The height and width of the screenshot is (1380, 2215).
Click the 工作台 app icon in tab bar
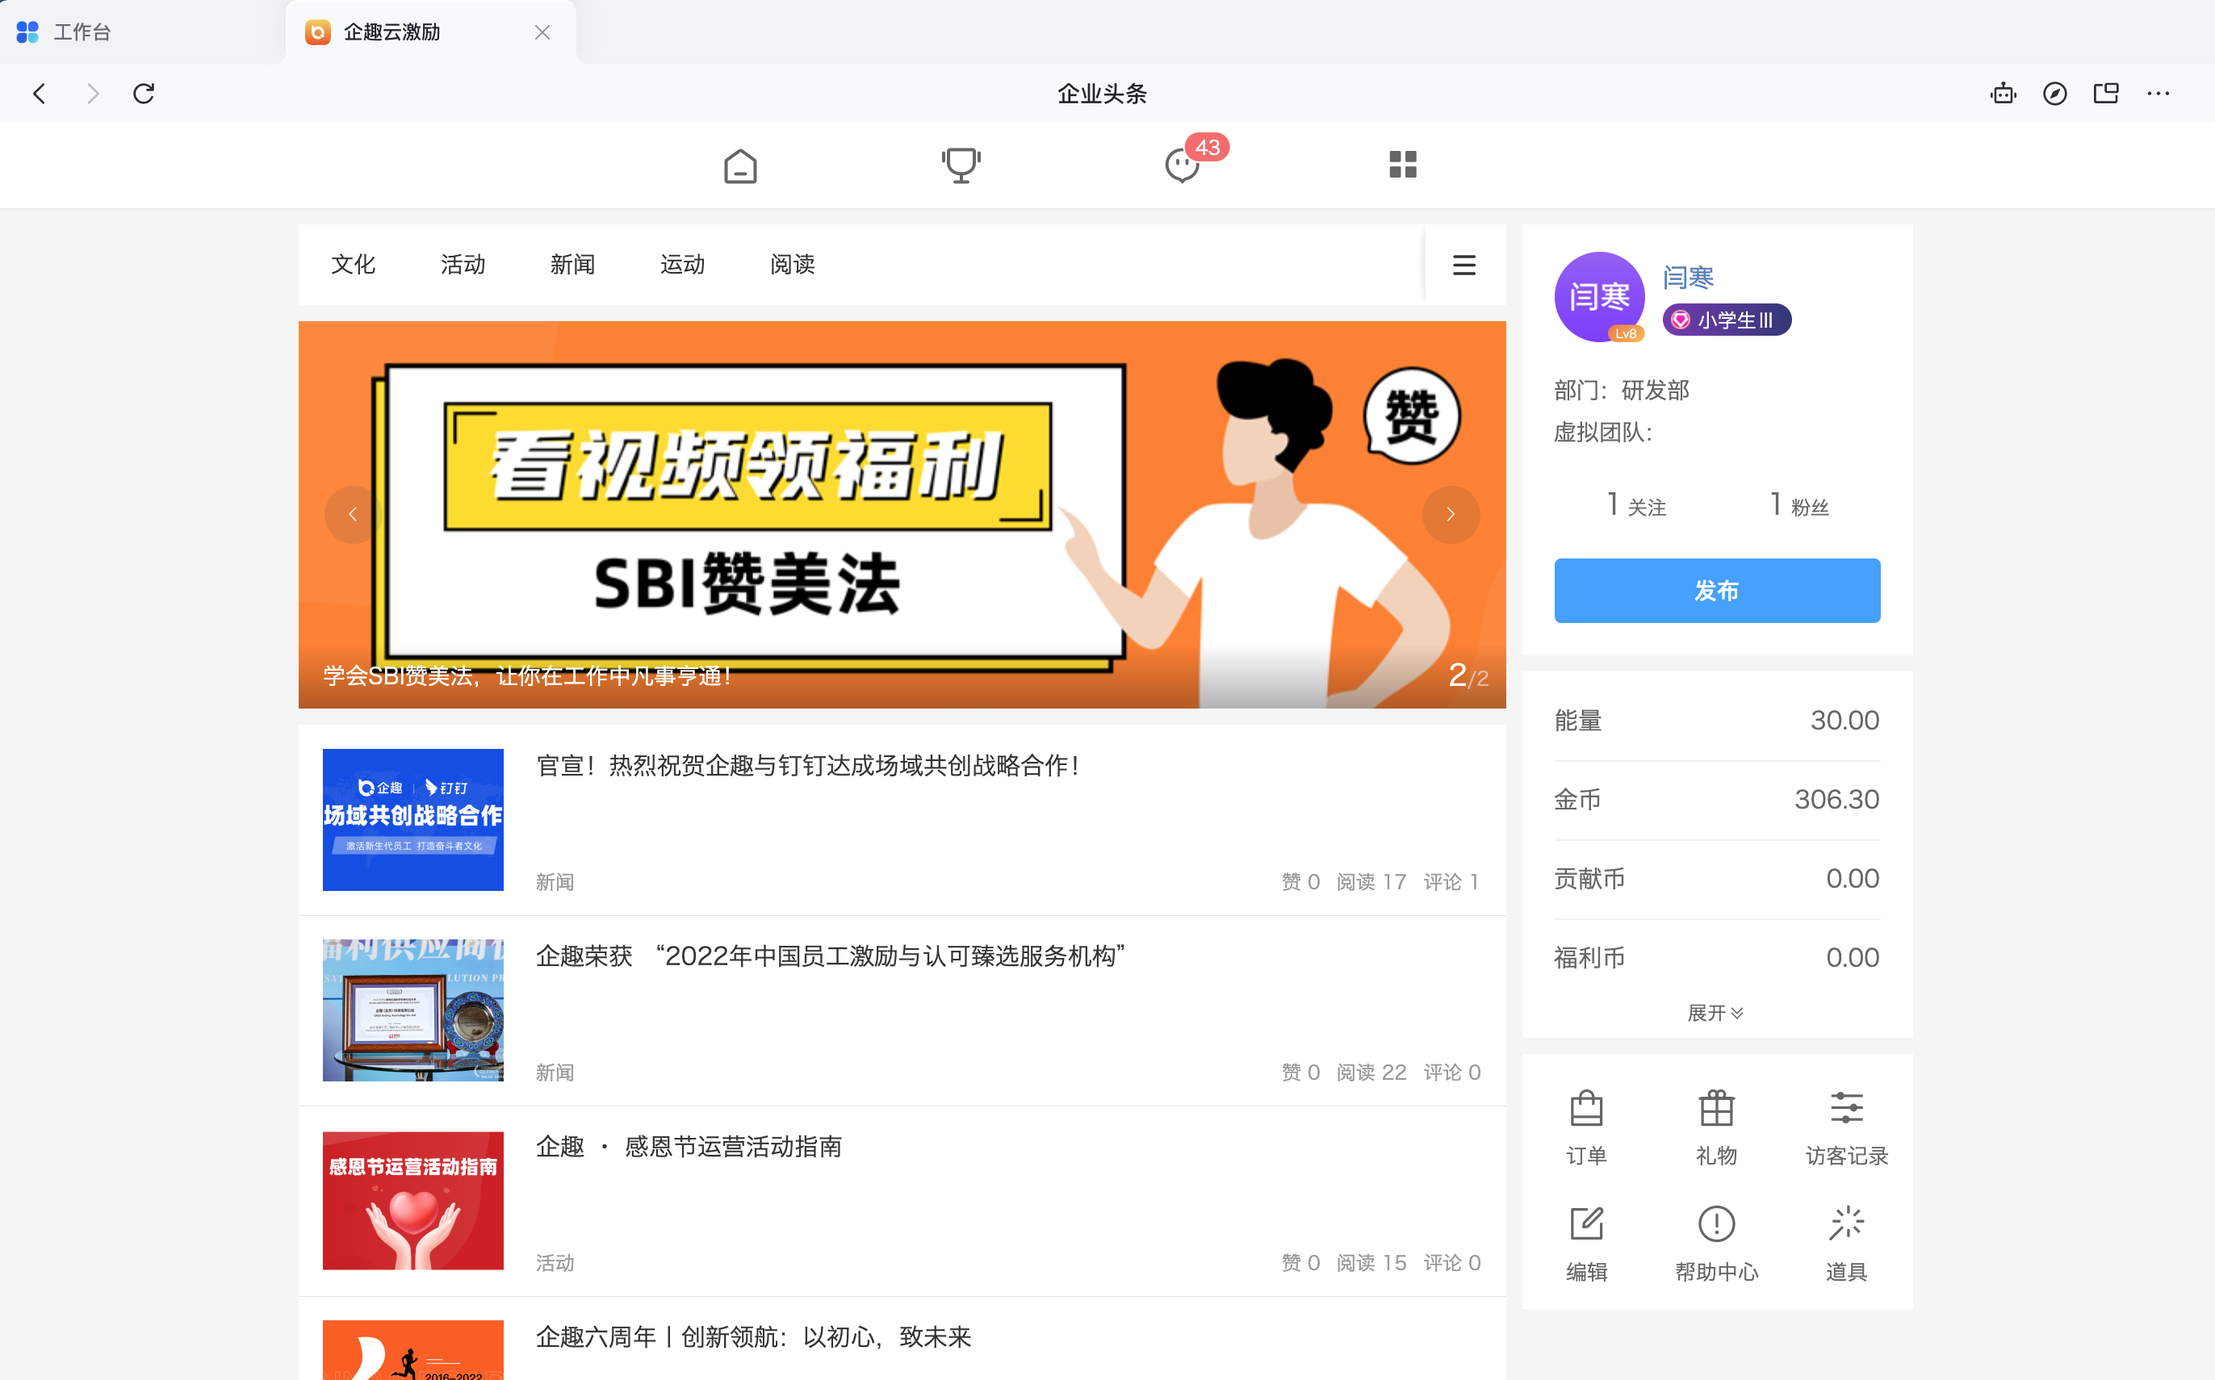click(x=27, y=32)
